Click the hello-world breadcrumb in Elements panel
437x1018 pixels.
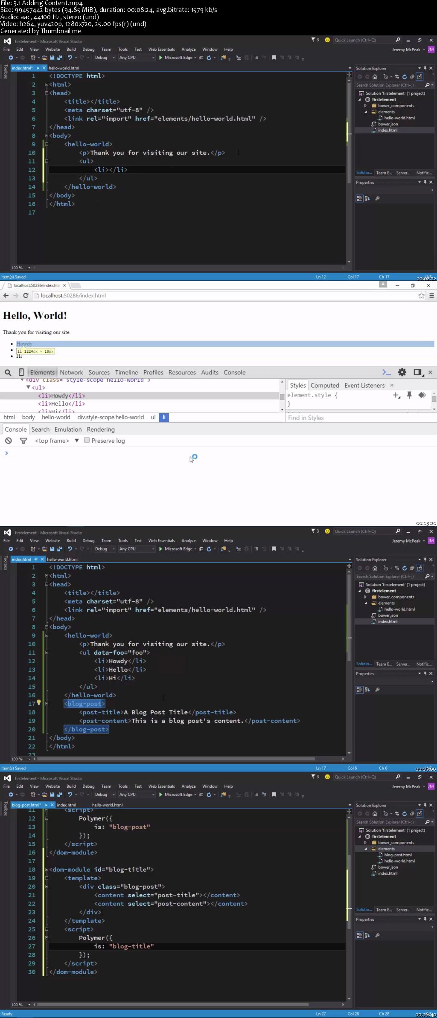[56, 417]
